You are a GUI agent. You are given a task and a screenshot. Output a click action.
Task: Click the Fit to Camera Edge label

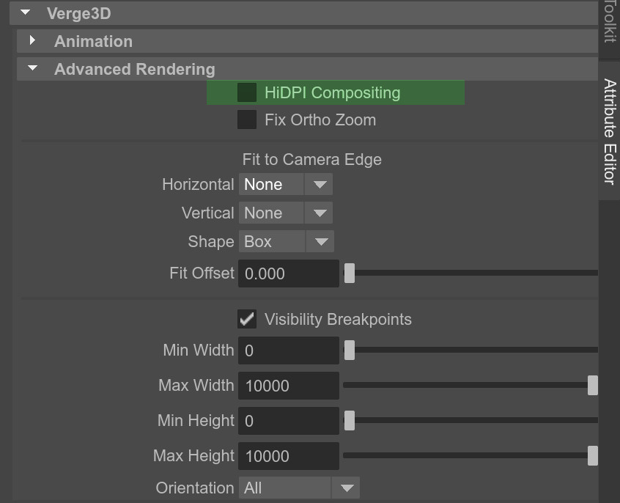coord(312,160)
